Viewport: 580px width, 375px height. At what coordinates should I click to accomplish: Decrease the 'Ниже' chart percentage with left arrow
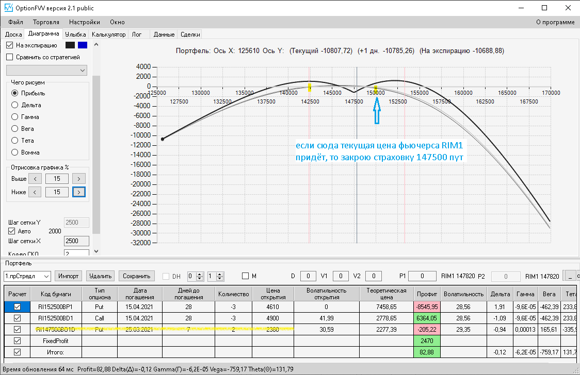pyautogui.click(x=35, y=192)
